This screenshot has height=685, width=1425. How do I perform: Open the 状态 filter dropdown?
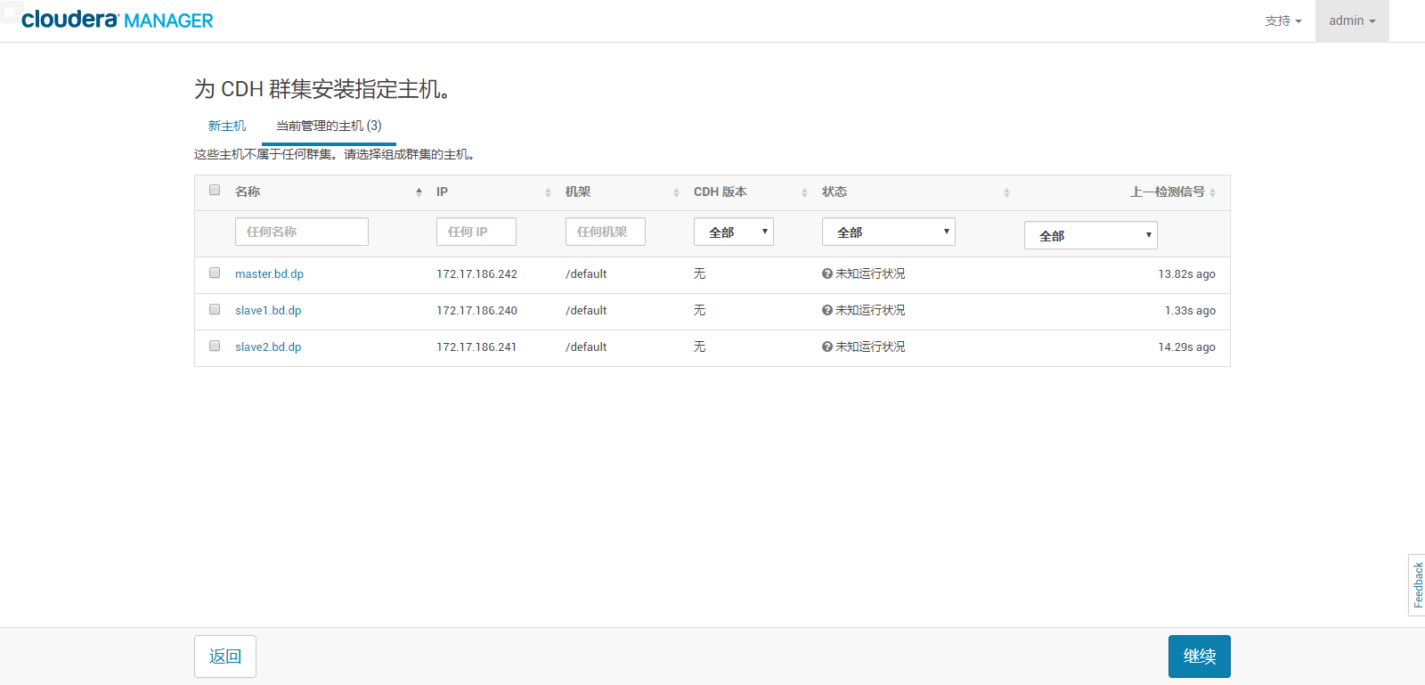pos(889,232)
